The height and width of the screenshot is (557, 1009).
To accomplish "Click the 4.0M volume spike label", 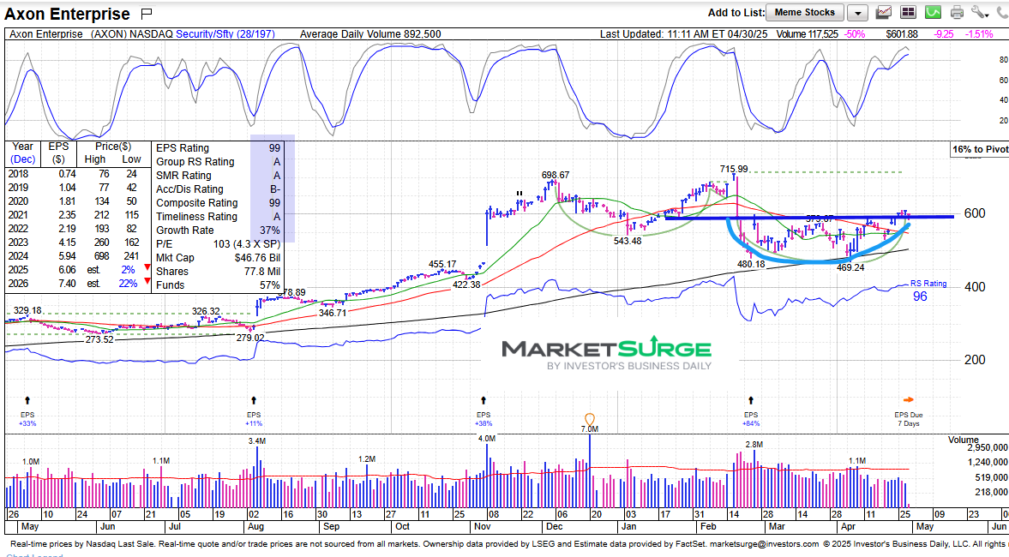I will pos(487,438).
